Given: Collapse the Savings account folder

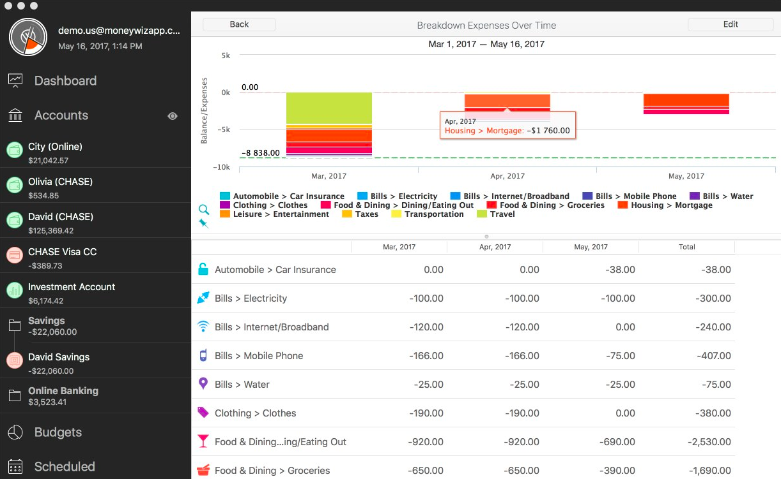Looking at the screenshot, I should 15,326.
